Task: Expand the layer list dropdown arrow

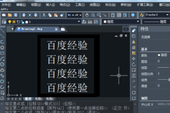Action: (79, 21)
